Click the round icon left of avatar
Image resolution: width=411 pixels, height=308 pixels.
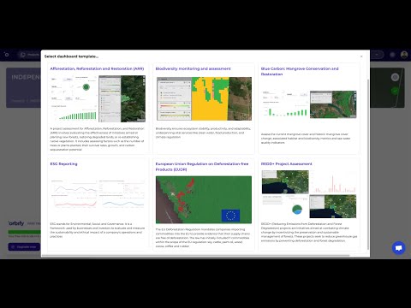[x=392, y=55]
